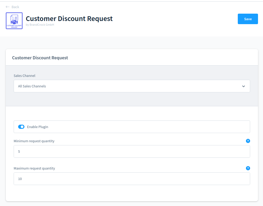Save the plugin configuration
This screenshot has width=263, height=206.
tap(248, 19)
